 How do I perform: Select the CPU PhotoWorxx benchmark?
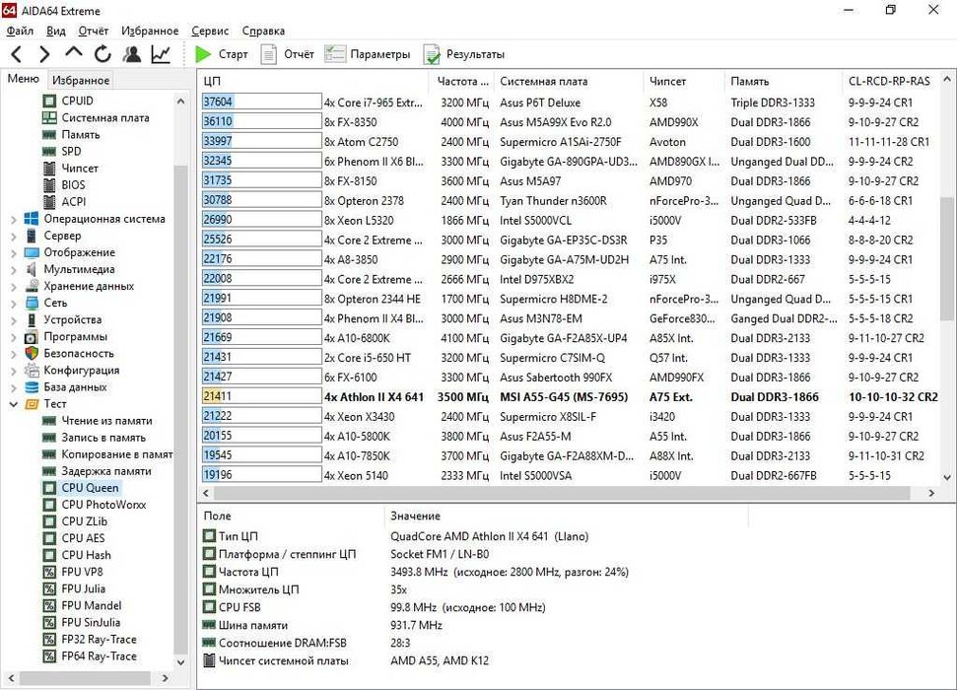pos(103,505)
